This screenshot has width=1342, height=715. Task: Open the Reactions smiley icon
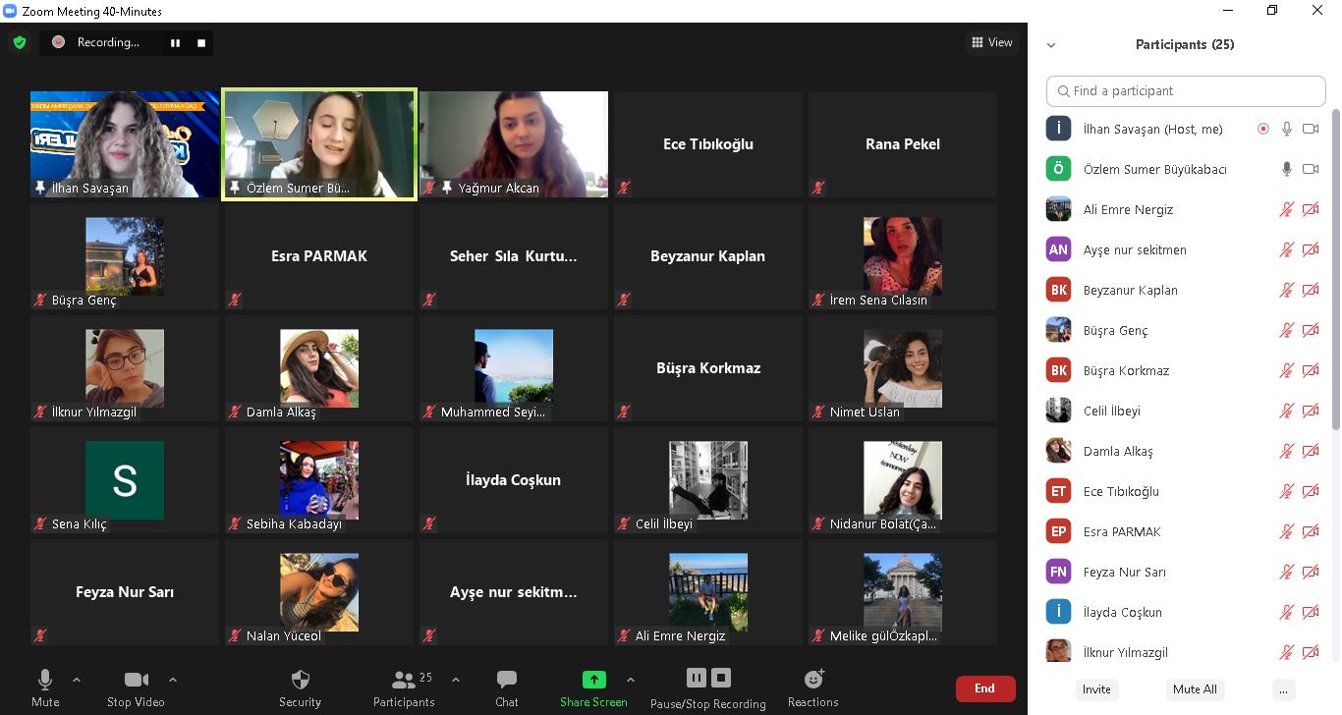tap(813, 679)
